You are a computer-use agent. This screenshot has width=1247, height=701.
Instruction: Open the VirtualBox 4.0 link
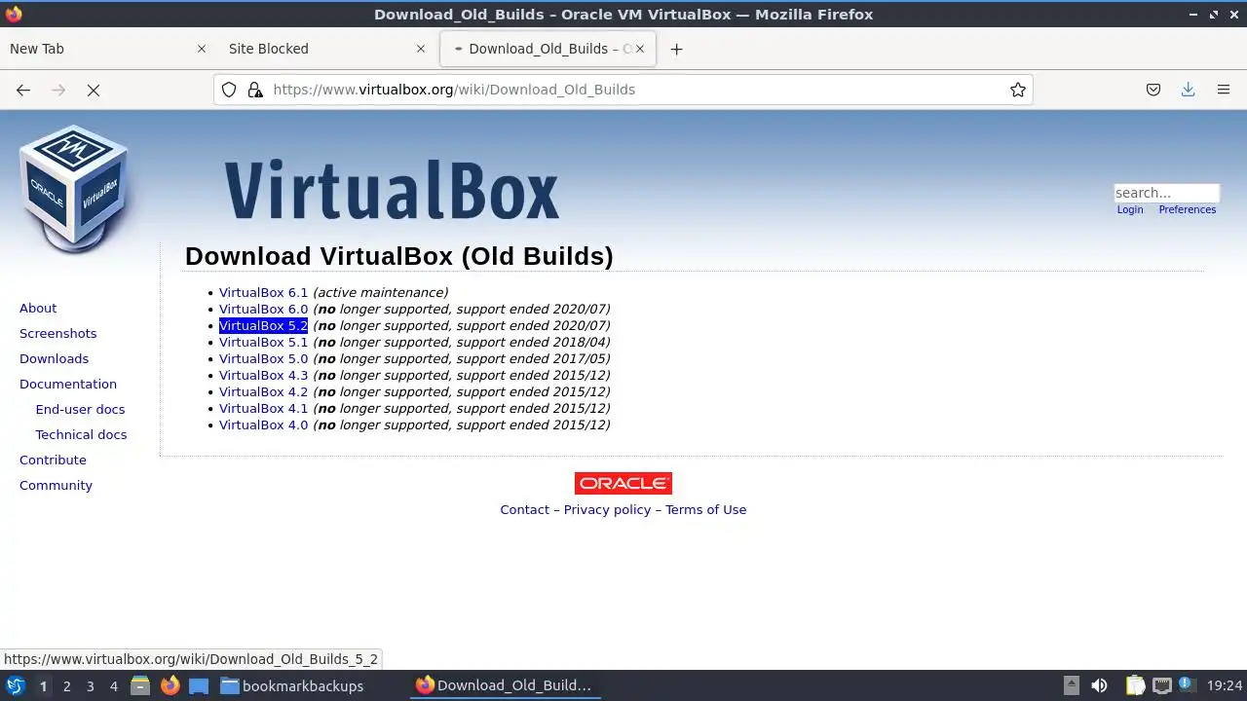coord(263,424)
